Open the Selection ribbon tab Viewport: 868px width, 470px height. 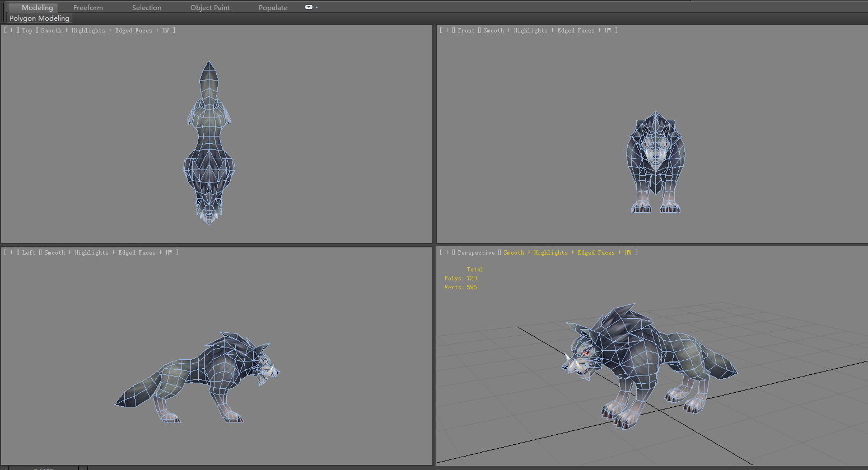pyautogui.click(x=147, y=7)
